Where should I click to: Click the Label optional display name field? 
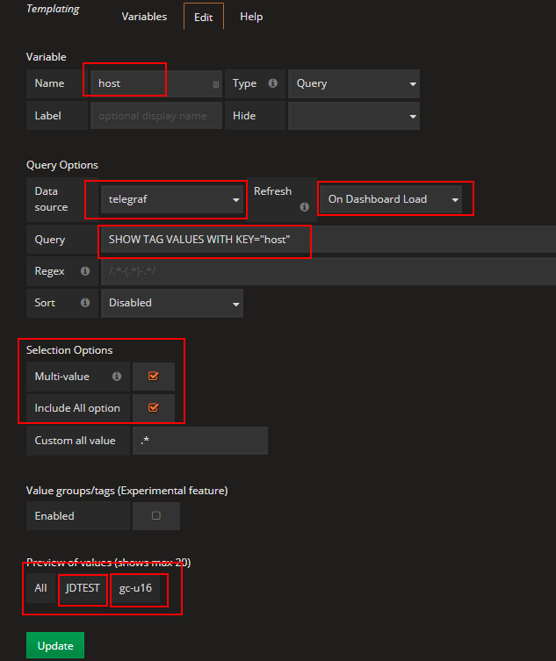tap(156, 116)
